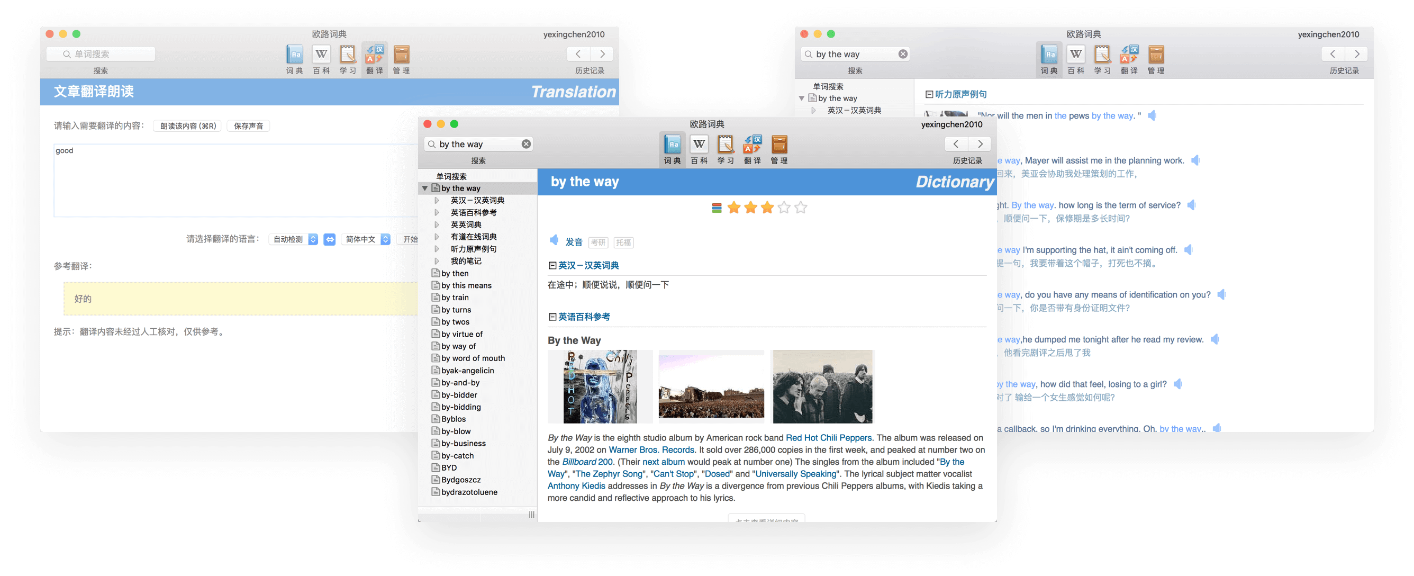Click 单词搜索 search field in Translation window
This screenshot has width=1414, height=576.
pyautogui.click(x=101, y=55)
